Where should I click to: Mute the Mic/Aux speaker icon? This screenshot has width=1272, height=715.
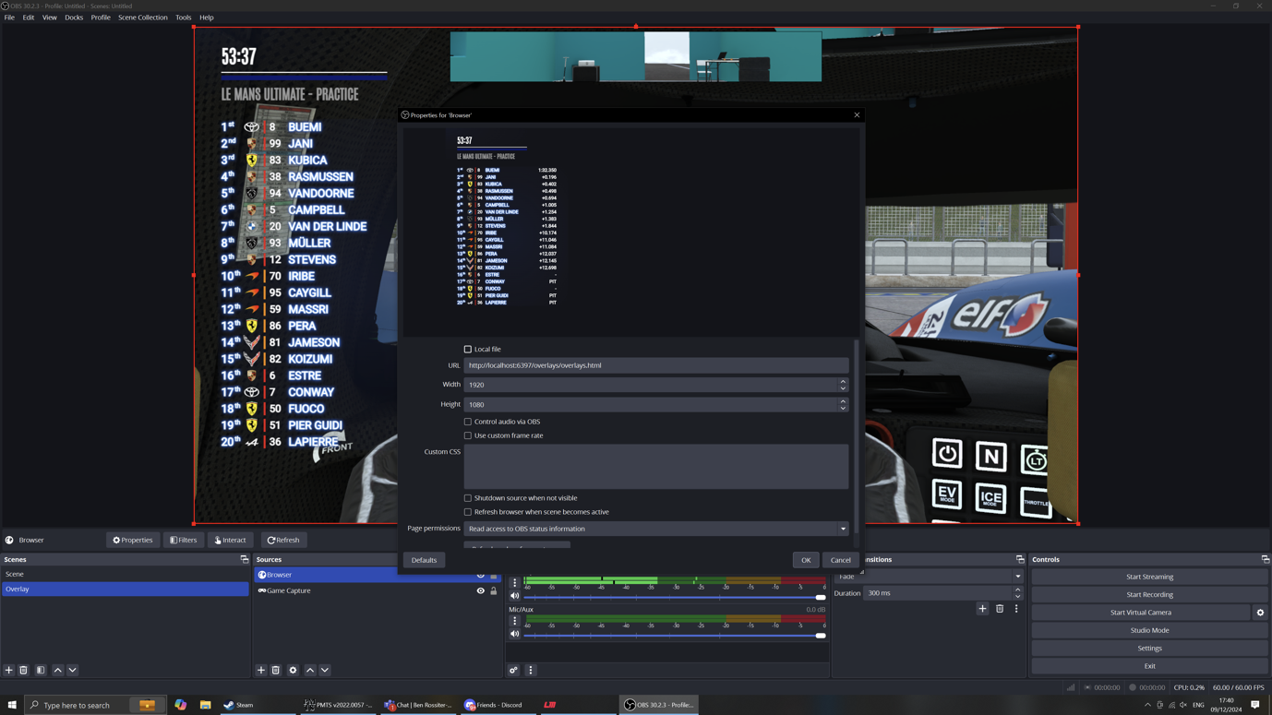(514, 636)
